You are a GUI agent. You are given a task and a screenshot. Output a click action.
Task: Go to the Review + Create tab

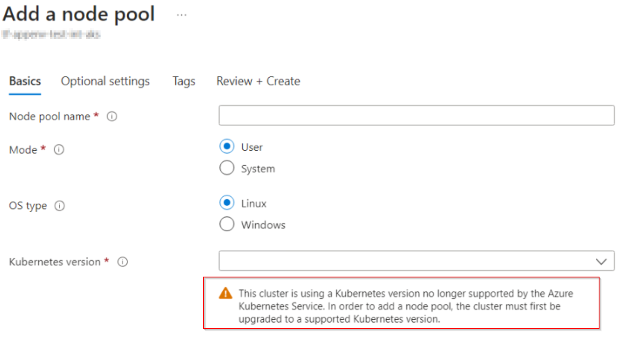[x=258, y=81]
